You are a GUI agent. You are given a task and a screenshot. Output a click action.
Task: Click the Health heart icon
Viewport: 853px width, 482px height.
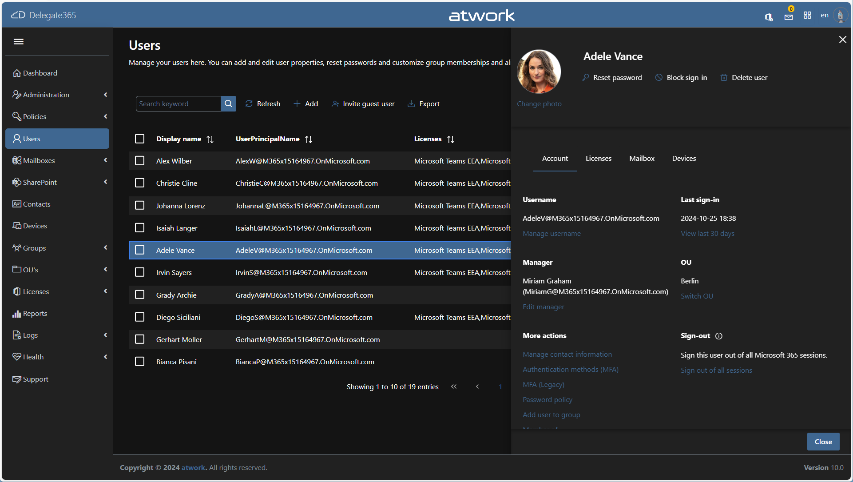(x=17, y=357)
